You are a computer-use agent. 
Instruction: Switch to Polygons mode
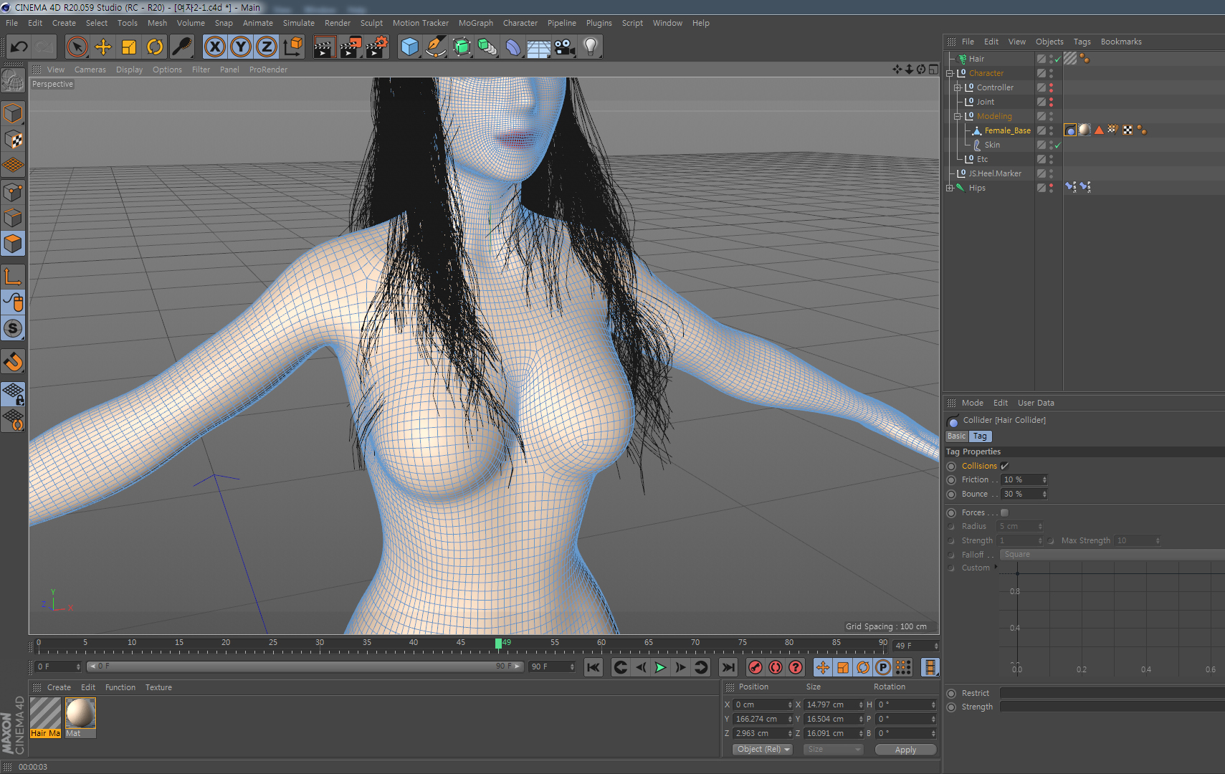[13, 244]
